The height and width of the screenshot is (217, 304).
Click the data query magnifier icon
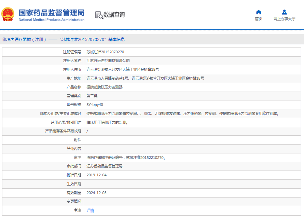(x=99, y=15)
